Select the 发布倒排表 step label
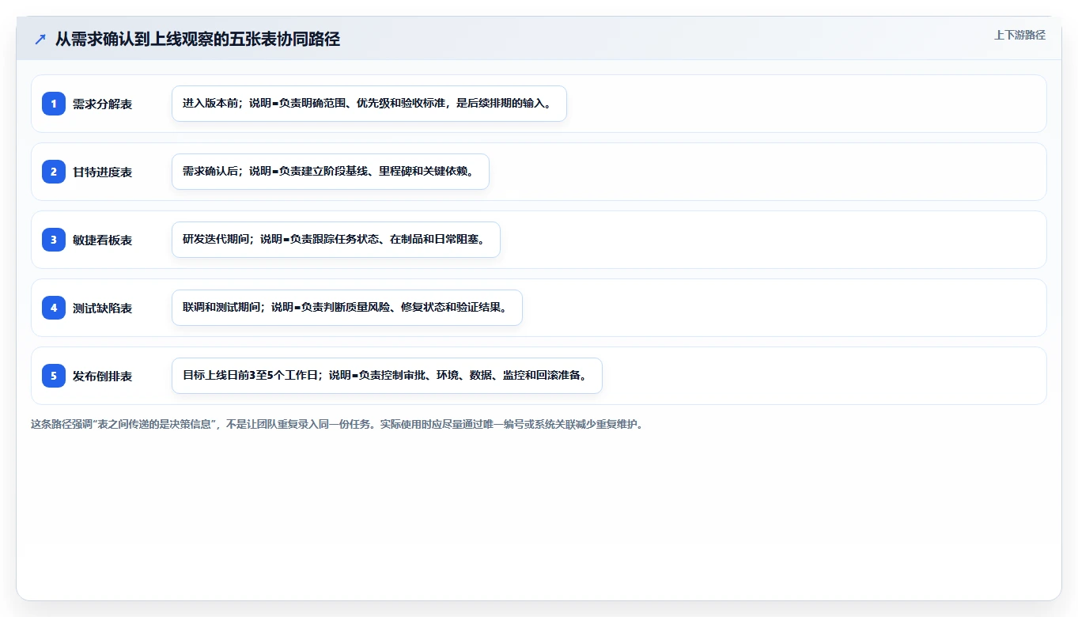The image size is (1078, 617). tap(103, 376)
